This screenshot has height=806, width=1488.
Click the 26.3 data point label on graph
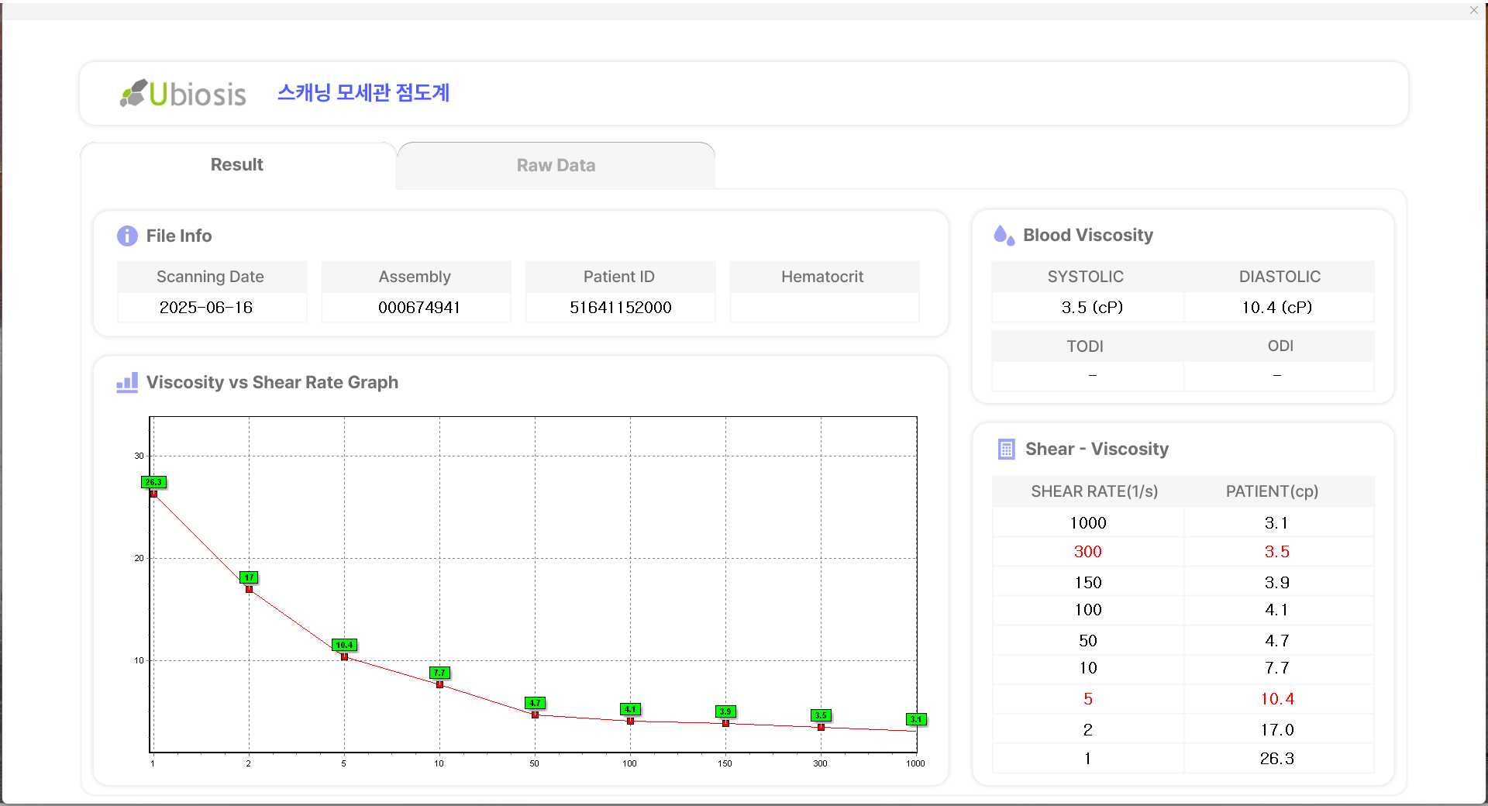pyautogui.click(x=153, y=482)
